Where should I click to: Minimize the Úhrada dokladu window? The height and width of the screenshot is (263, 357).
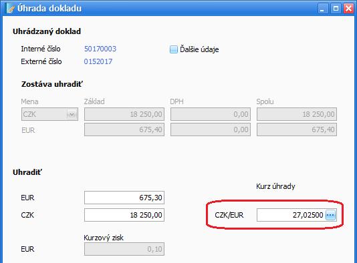322,9
